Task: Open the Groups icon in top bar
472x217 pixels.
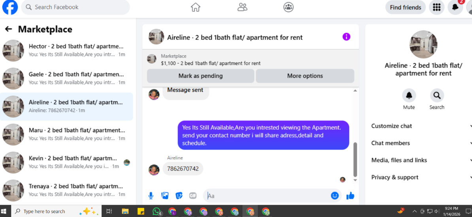Action: [x=289, y=7]
